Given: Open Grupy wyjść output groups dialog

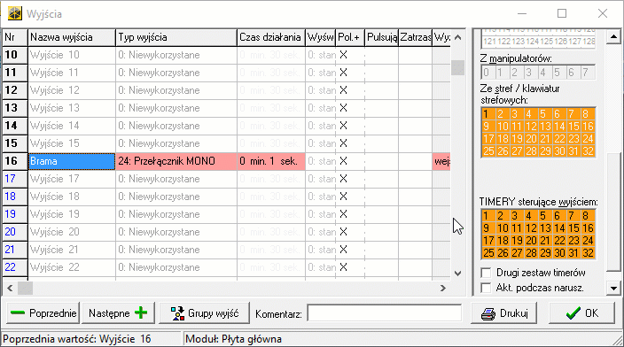Looking at the screenshot, I should pos(204,313).
